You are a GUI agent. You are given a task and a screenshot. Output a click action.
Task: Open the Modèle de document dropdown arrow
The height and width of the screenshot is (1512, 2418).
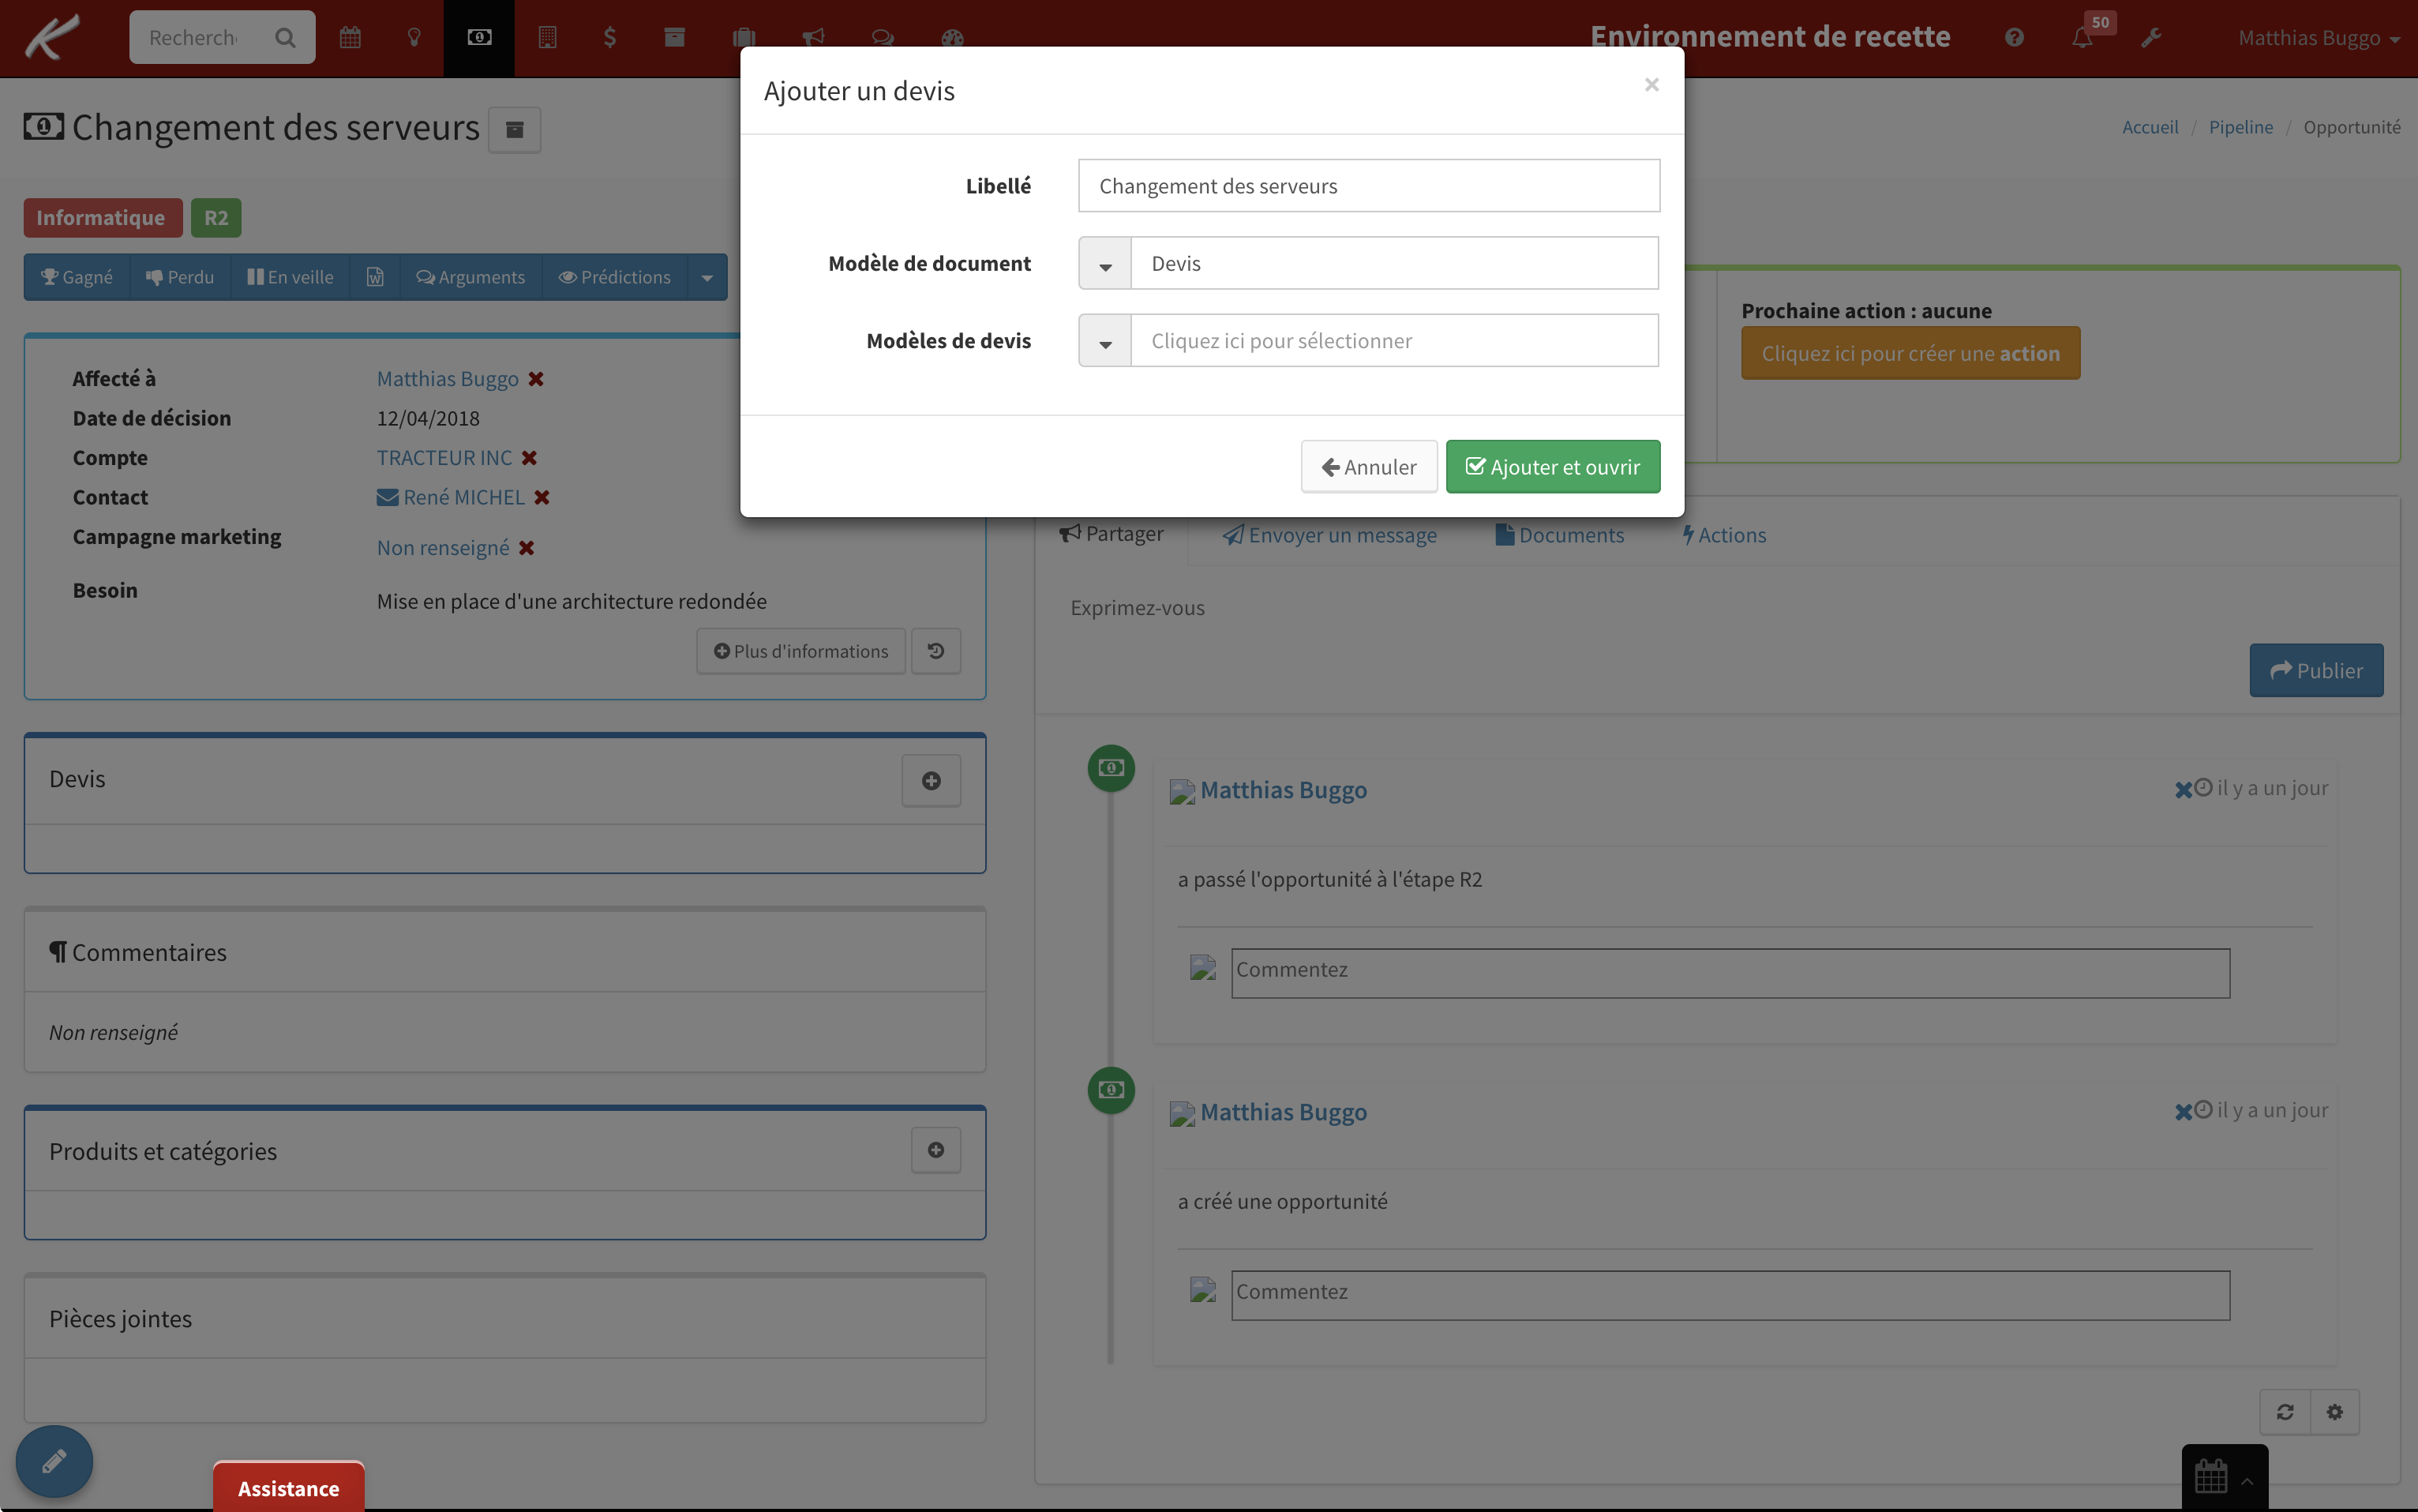[x=1104, y=264]
